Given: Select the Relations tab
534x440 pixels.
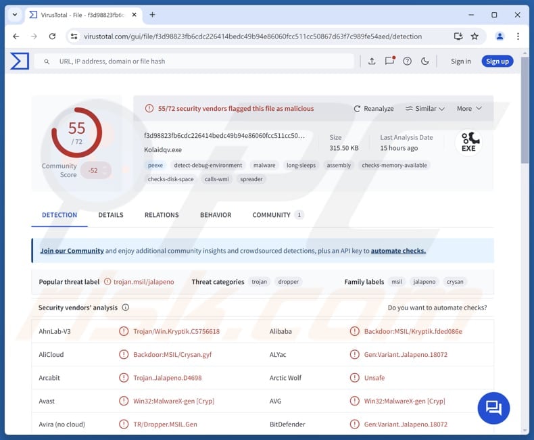Looking at the screenshot, I should tap(162, 215).
